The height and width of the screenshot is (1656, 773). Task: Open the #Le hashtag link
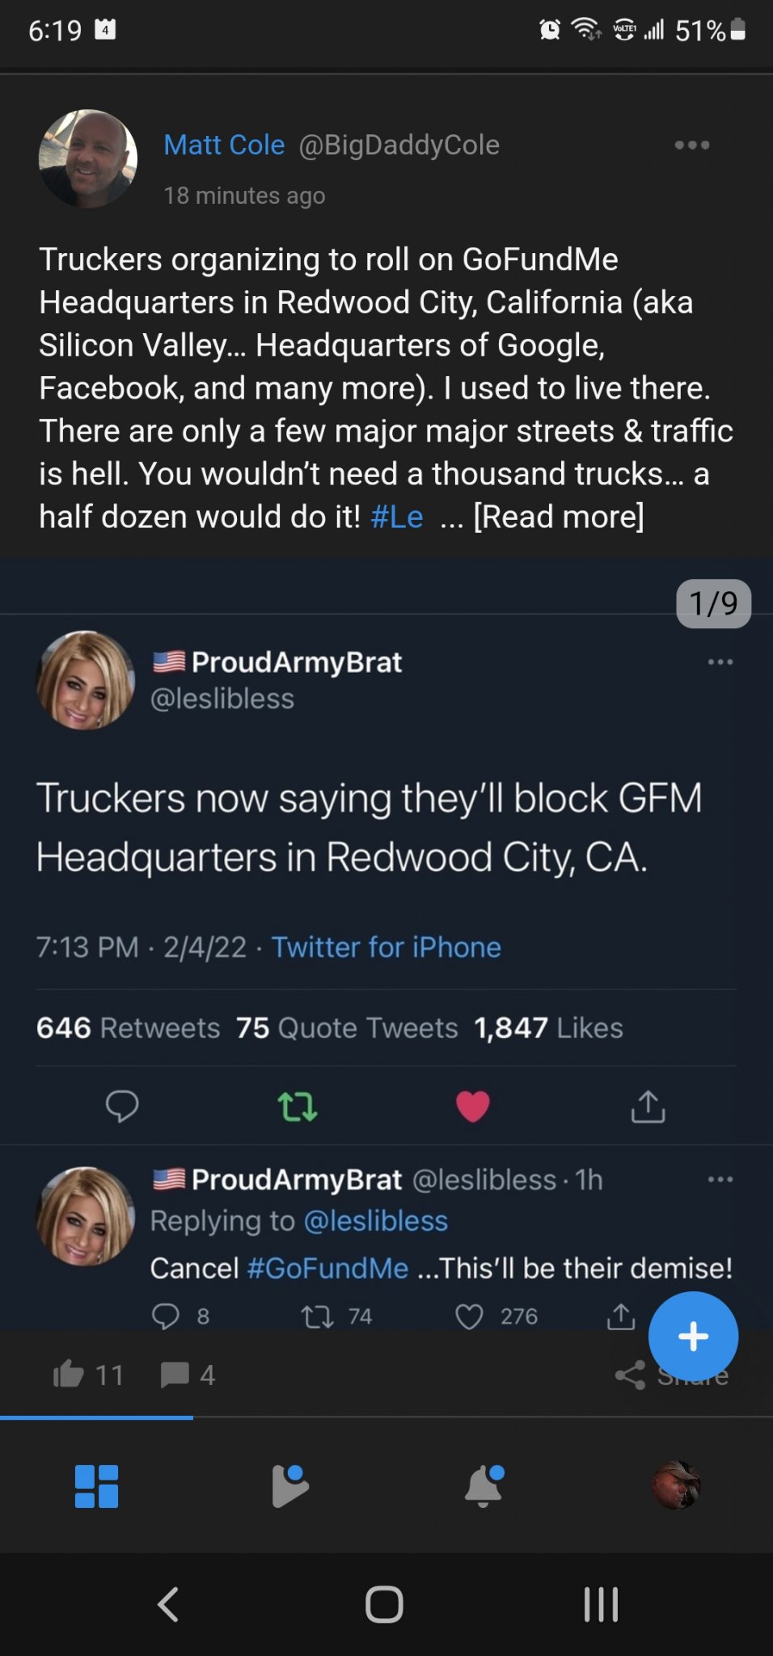396,517
